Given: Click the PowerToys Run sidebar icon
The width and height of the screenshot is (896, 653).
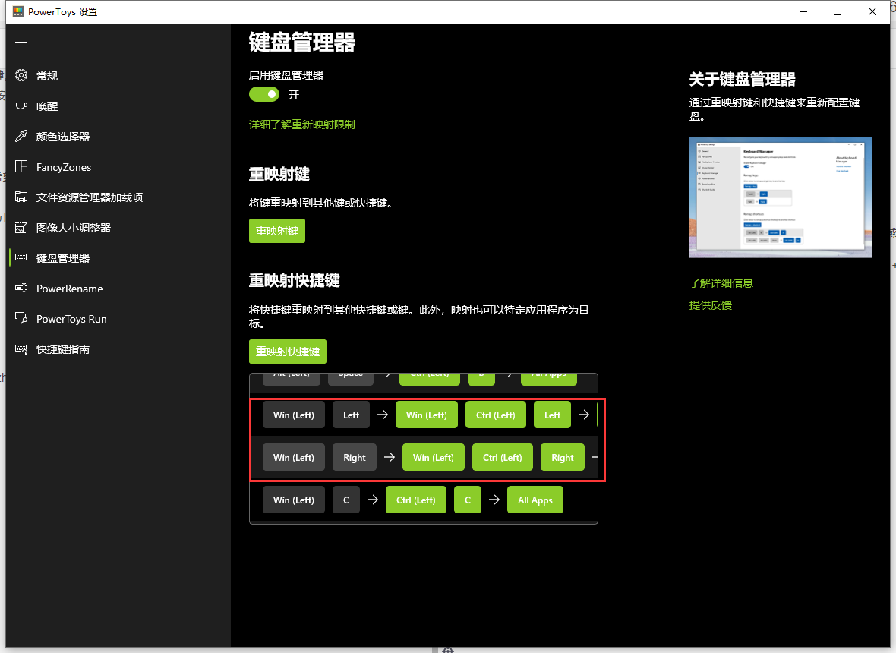Looking at the screenshot, I should tap(21, 318).
